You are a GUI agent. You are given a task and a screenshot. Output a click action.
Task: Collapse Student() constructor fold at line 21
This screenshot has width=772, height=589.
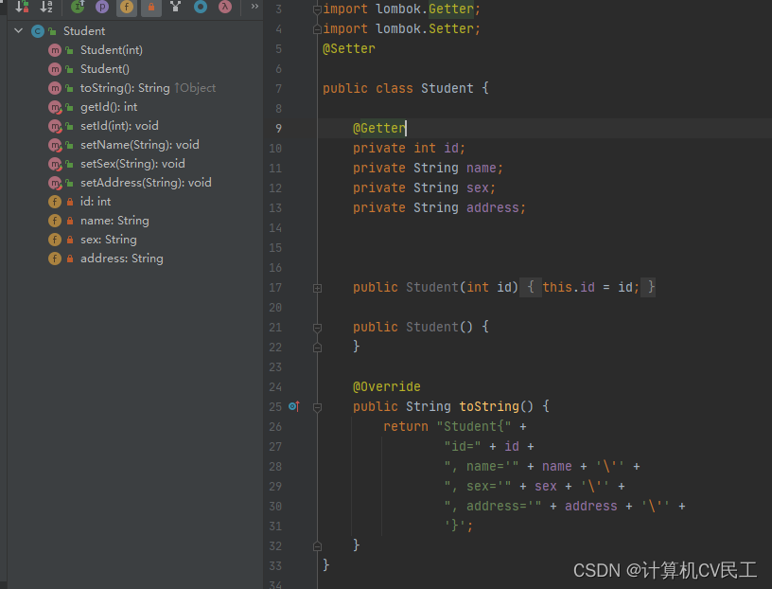318,328
